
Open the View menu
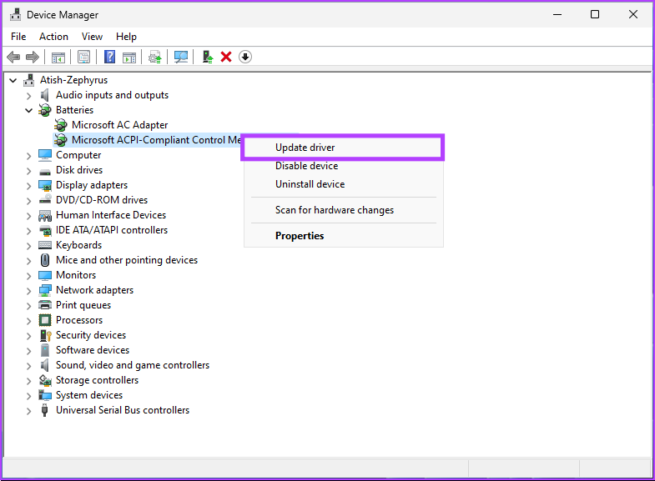pyautogui.click(x=92, y=37)
